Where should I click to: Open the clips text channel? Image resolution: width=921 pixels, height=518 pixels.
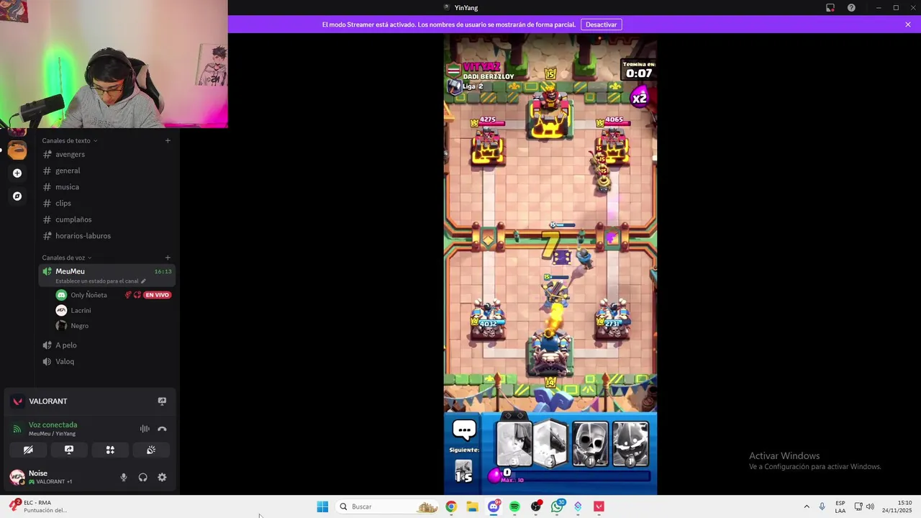pos(106,203)
